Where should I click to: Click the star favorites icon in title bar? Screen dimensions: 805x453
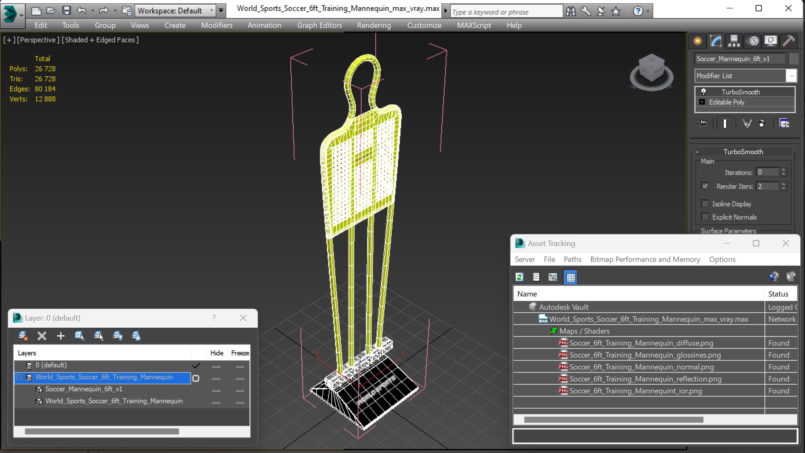coord(616,11)
